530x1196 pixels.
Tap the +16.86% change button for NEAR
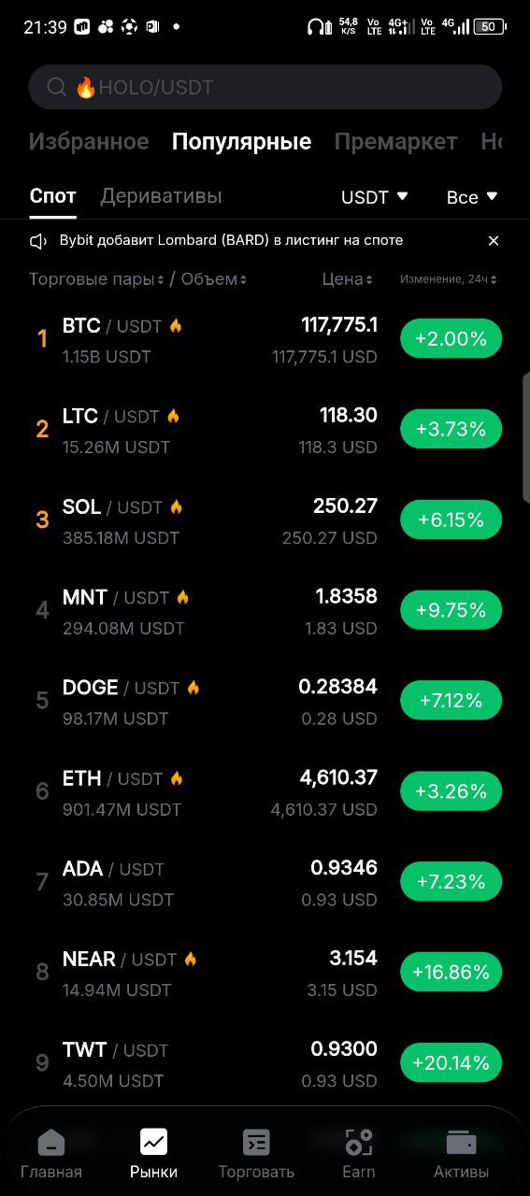point(451,973)
